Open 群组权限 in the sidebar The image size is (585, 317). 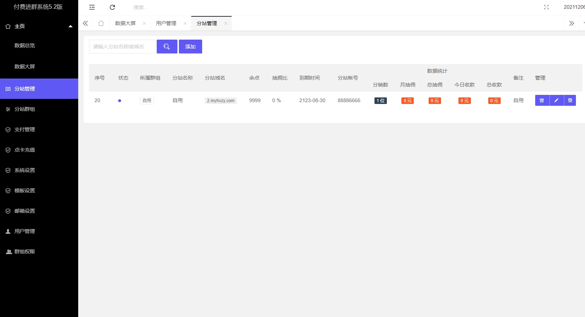coord(25,252)
